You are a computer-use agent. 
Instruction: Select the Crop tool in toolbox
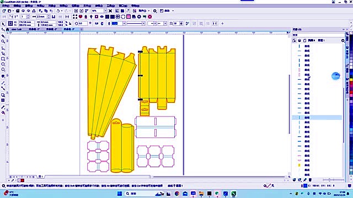click(x=3, y=36)
